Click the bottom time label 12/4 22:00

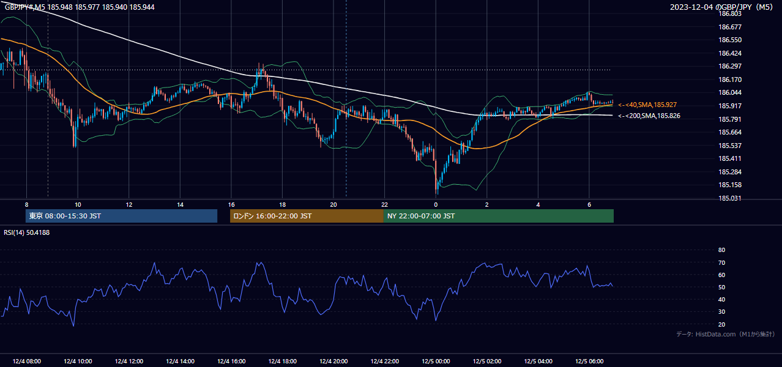(x=385, y=361)
